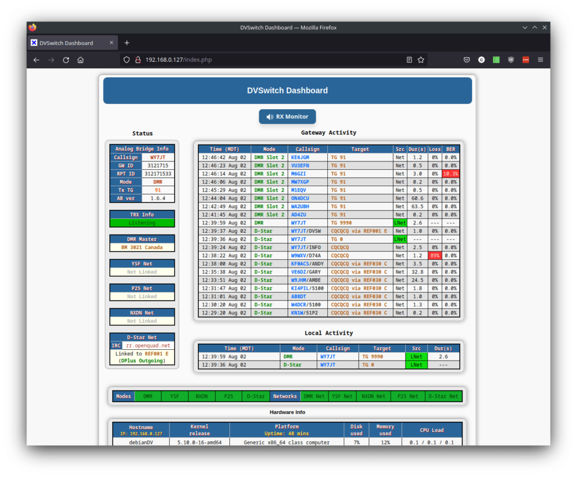This screenshot has width=577, height=477.
Task: Click the red 10.3% BER cell
Action: [x=450, y=173]
